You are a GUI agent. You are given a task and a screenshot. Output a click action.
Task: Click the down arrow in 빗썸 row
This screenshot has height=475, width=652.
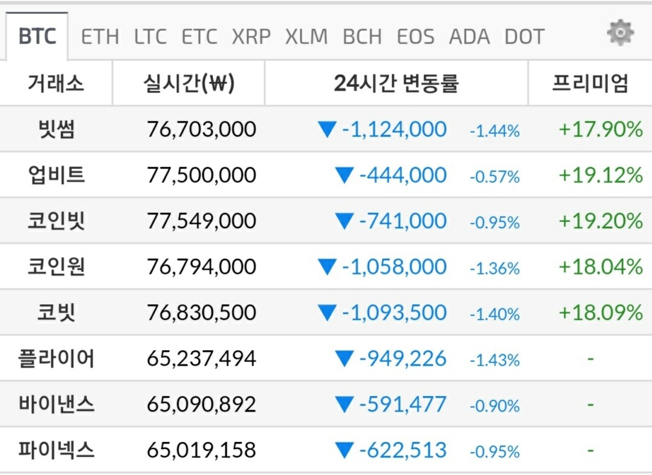(x=327, y=129)
